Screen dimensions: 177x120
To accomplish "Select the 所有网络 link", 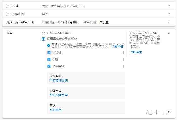I will tap(56, 110).
